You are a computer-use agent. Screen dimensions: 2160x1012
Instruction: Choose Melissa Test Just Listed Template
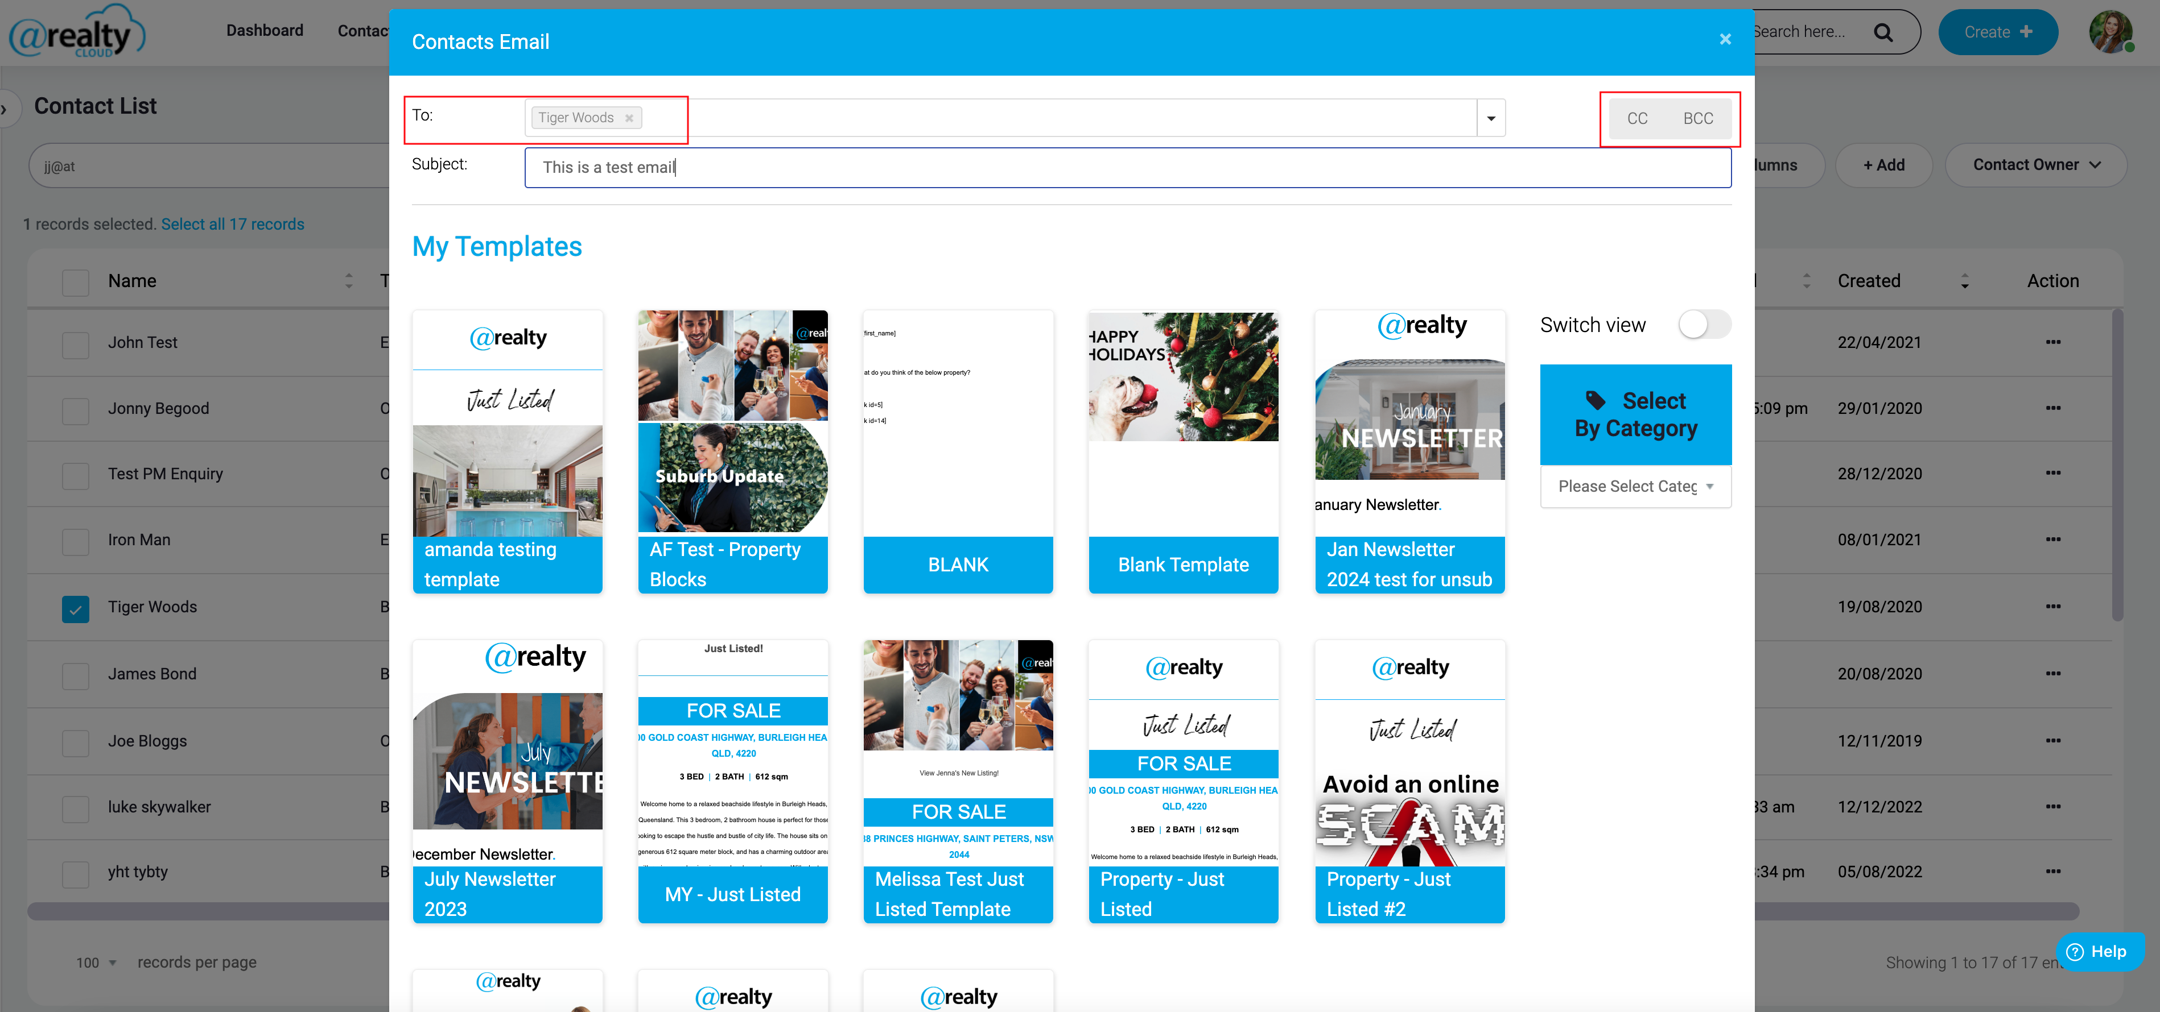(958, 782)
